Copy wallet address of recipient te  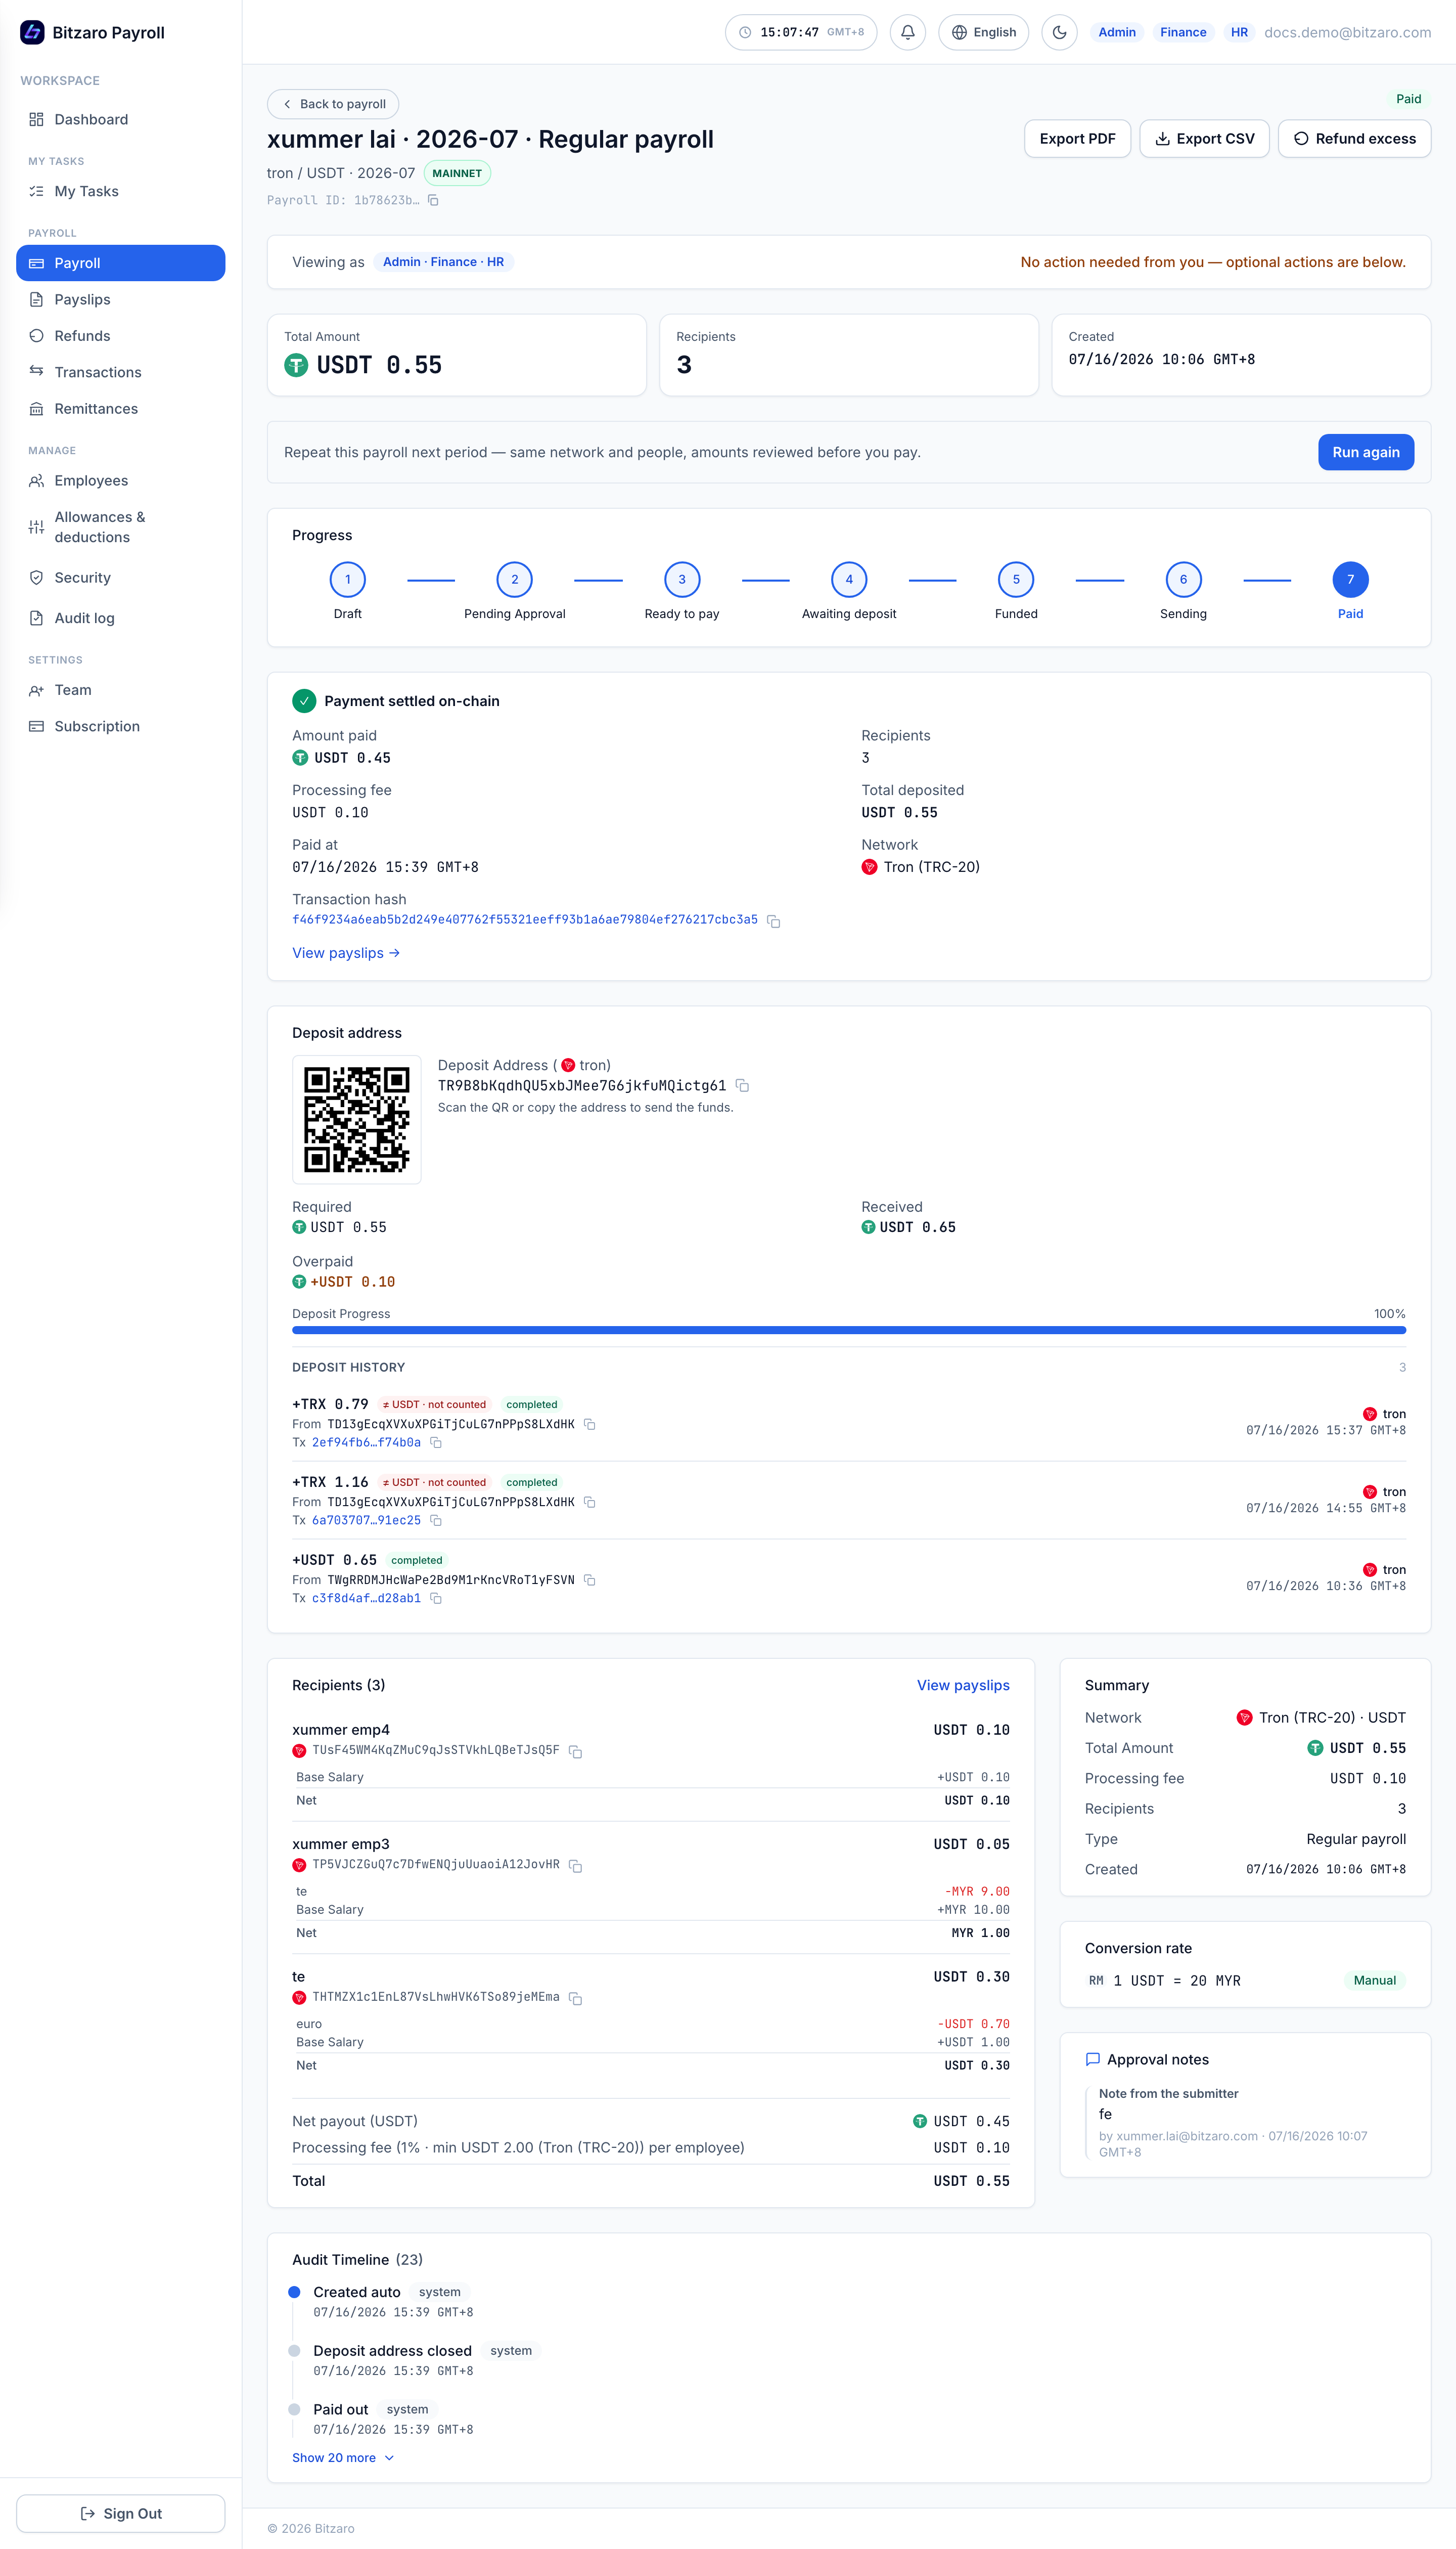[575, 1998]
